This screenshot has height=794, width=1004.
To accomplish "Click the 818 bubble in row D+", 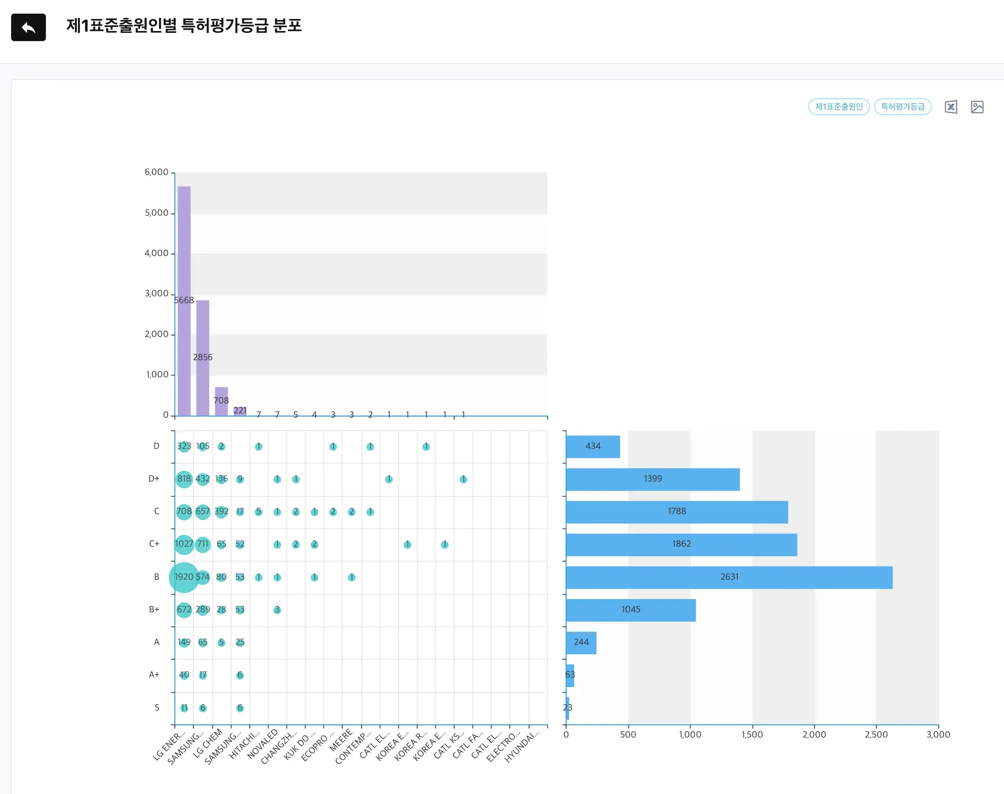I will click(184, 479).
